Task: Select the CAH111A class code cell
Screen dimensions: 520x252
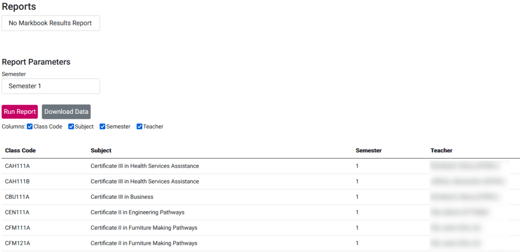Action: [x=17, y=166]
